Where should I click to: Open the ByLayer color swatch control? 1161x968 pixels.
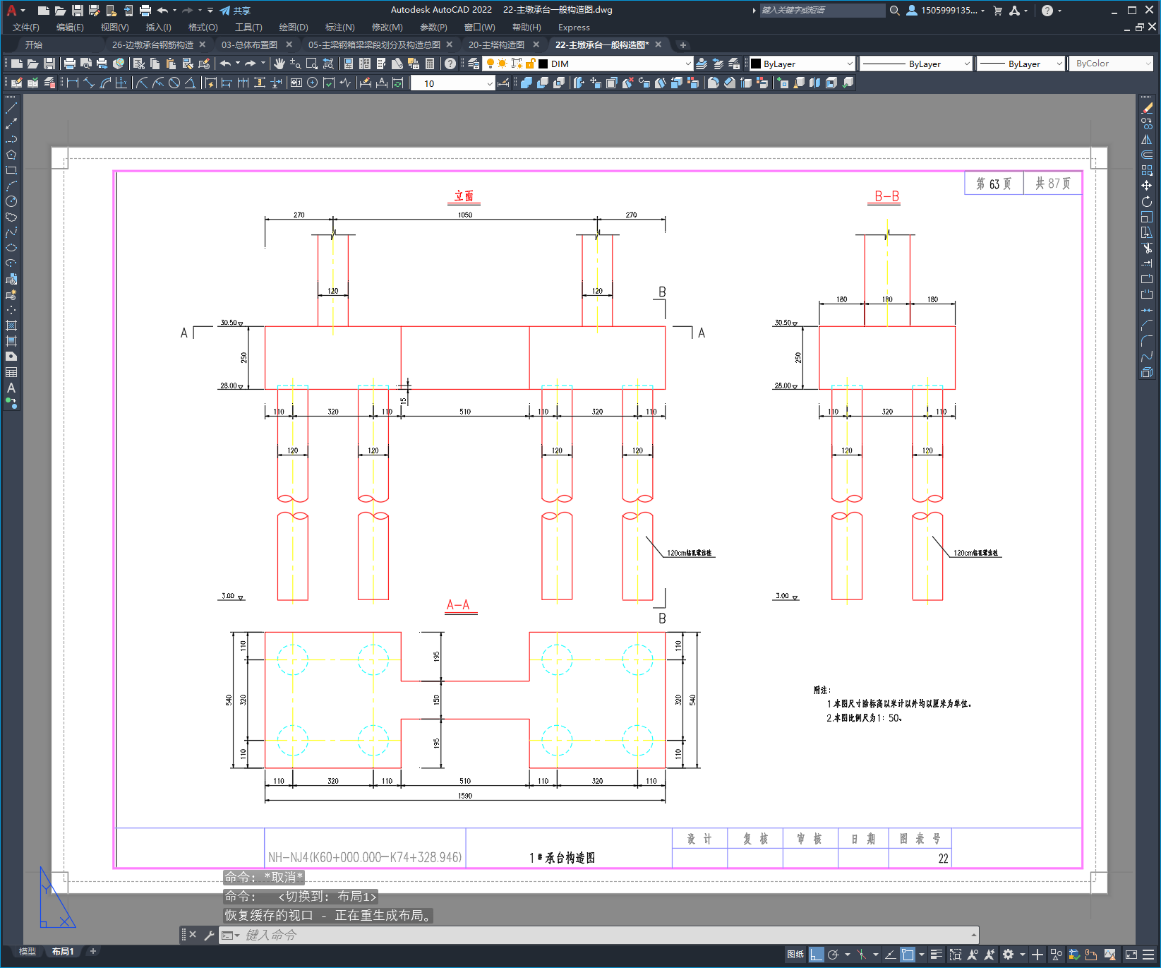point(802,64)
